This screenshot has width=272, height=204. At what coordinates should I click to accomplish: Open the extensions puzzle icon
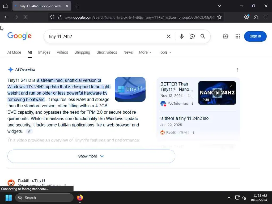tap(256, 17)
